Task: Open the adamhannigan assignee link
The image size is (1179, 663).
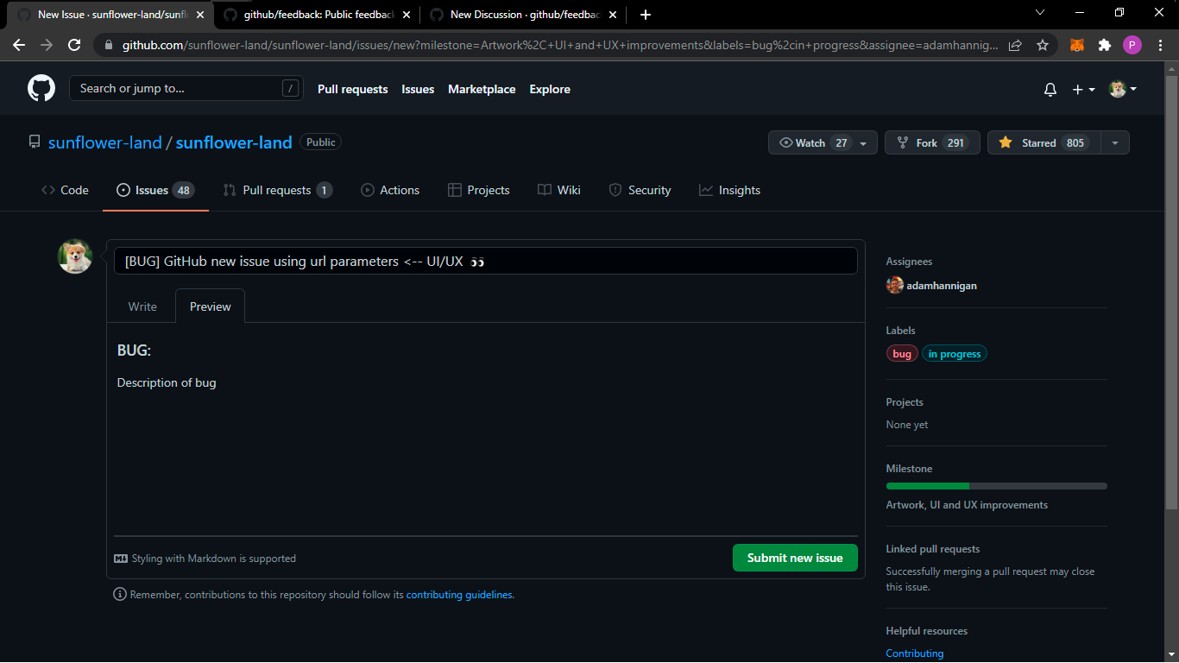Action: (x=942, y=286)
